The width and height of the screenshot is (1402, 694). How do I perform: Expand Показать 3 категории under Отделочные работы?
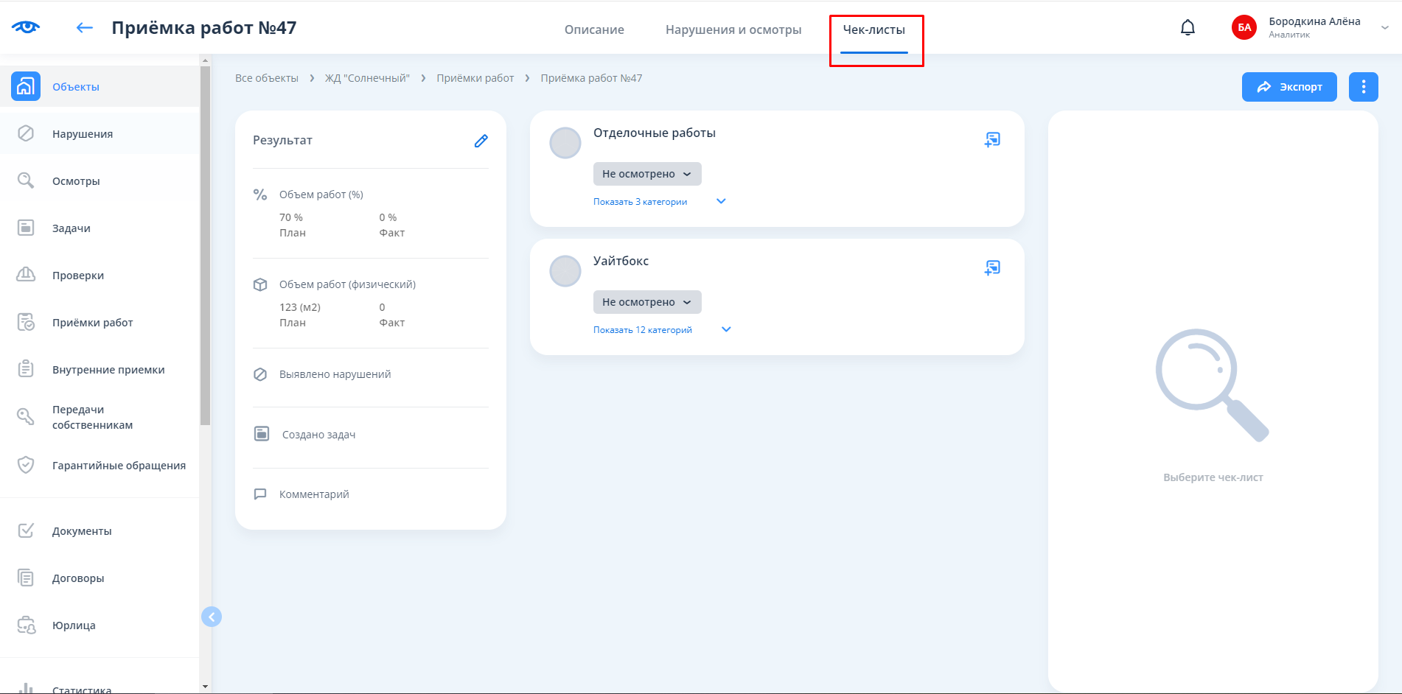[641, 202]
